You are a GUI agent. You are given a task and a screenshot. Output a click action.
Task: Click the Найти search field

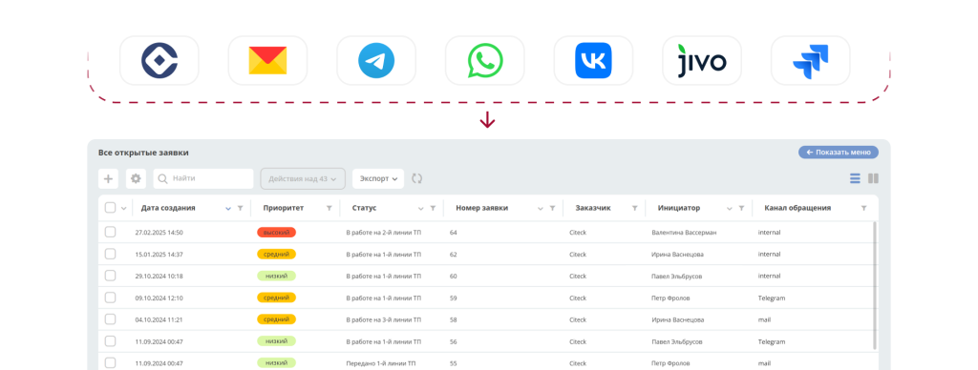pyautogui.click(x=203, y=178)
